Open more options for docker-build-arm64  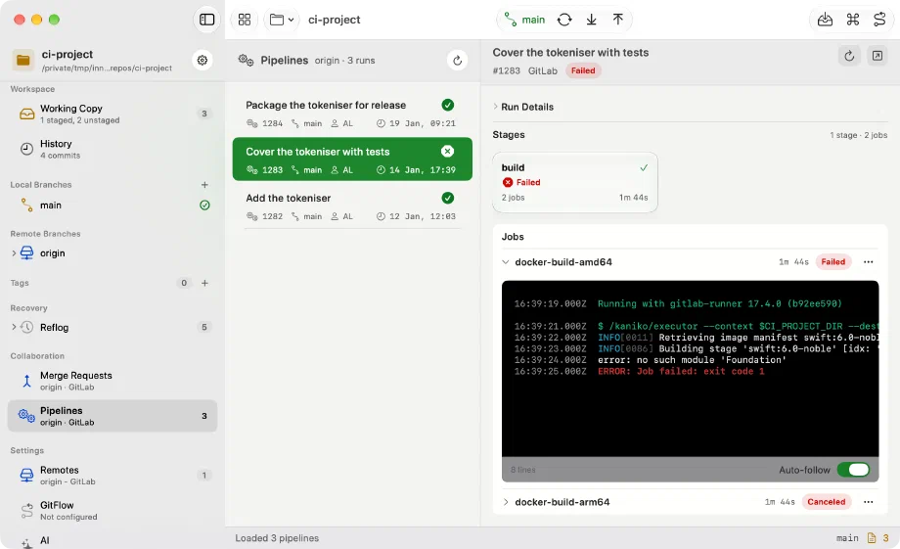tap(868, 502)
